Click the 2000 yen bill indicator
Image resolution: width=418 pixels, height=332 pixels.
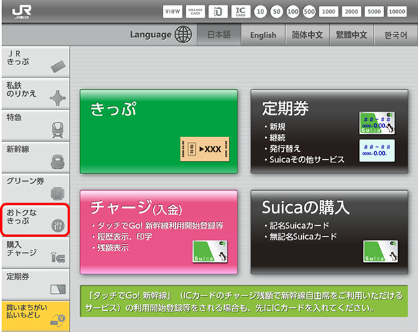[352, 11]
